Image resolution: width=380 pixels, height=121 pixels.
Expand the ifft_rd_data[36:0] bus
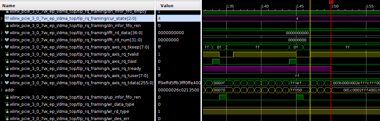coord(2,33)
